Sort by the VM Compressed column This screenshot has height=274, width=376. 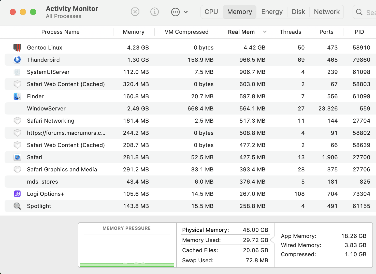coord(186,32)
